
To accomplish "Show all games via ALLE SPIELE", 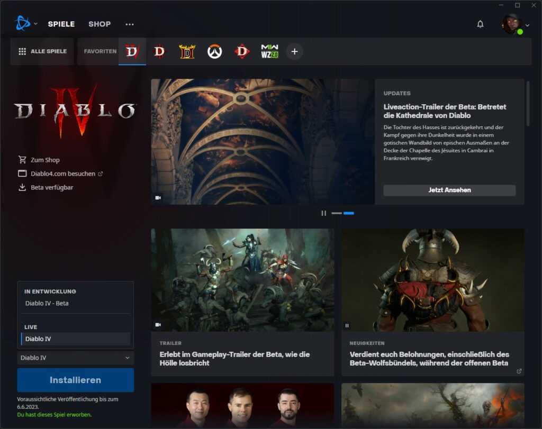I will click(x=42, y=51).
